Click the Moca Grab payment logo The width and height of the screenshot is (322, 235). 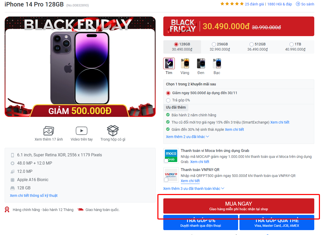[171, 156]
